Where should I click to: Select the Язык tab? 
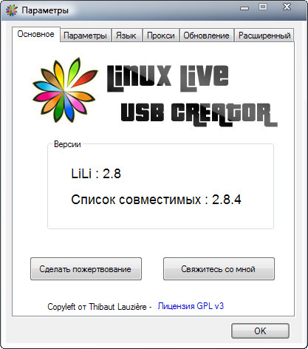(x=126, y=35)
